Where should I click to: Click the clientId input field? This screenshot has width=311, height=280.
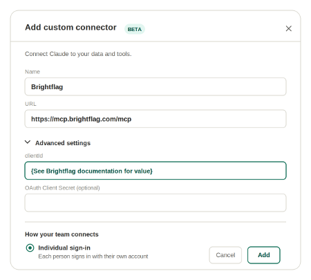155,171
